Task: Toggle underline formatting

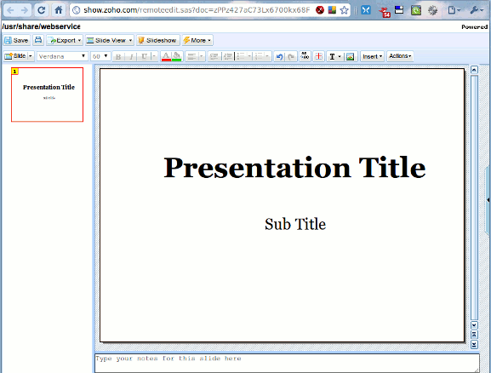Action: tap(145, 56)
